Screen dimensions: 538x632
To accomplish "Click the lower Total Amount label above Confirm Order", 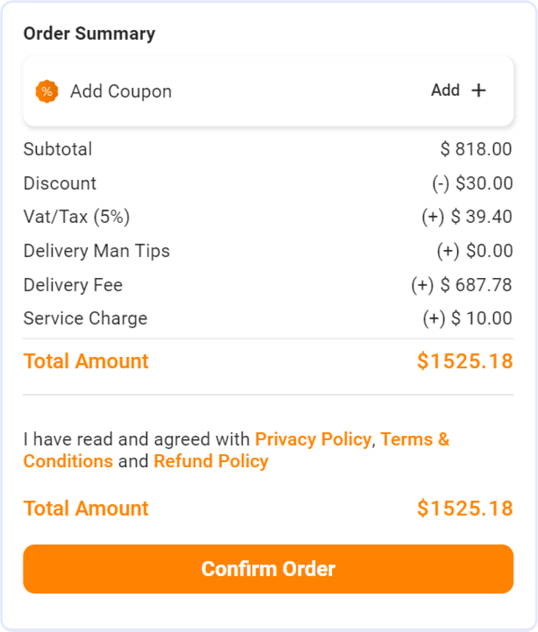I will [x=86, y=508].
